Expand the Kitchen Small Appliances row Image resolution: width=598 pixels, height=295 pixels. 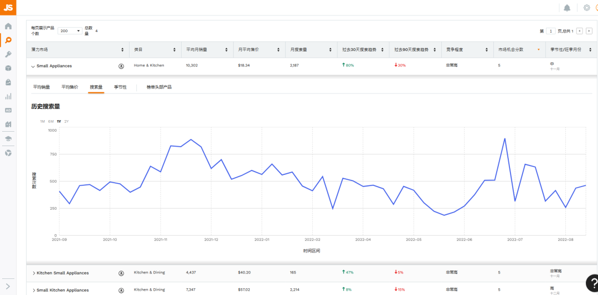pos(34,273)
